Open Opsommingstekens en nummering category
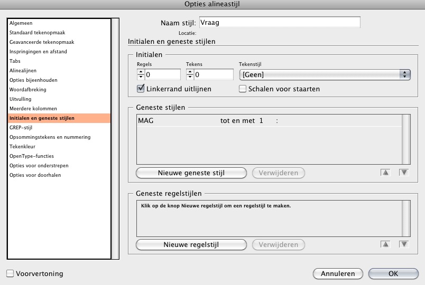This screenshot has height=285, width=425. [59, 137]
